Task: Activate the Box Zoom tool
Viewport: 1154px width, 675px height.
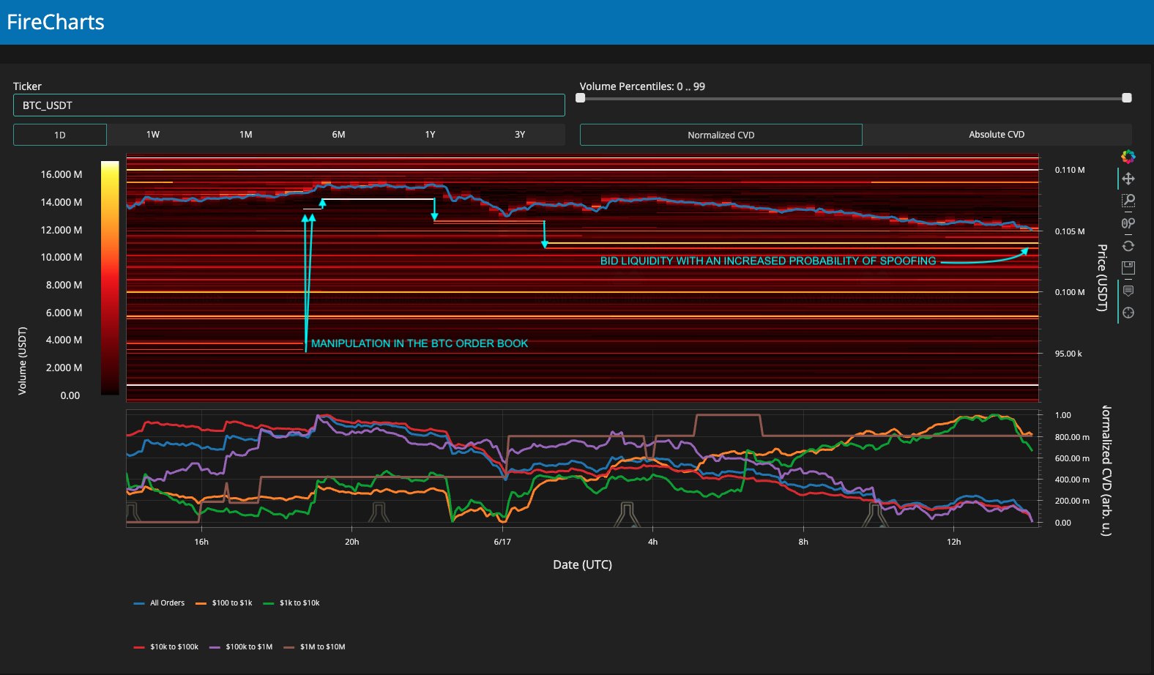Action: click(x=1128, y=201)
